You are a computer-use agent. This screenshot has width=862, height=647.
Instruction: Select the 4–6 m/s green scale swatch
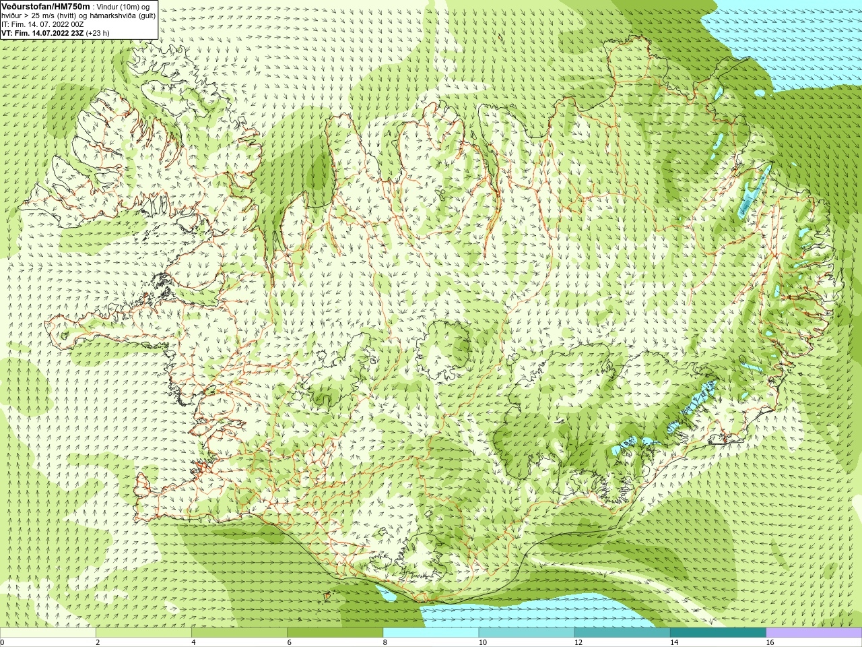[239, 632]
